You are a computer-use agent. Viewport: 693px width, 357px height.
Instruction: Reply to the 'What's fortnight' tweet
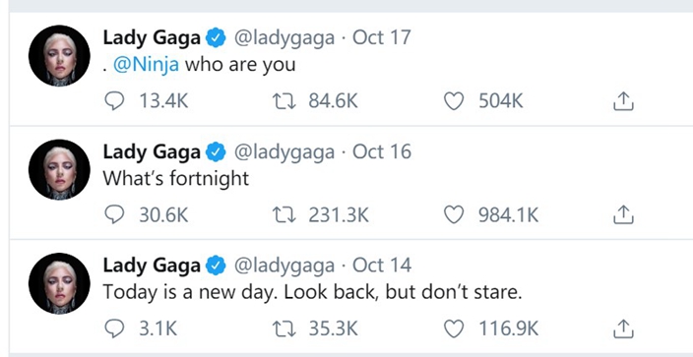click(114, 215)
